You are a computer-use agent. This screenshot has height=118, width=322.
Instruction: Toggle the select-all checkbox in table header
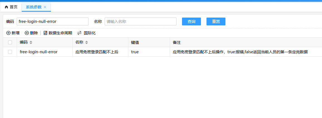10,42
